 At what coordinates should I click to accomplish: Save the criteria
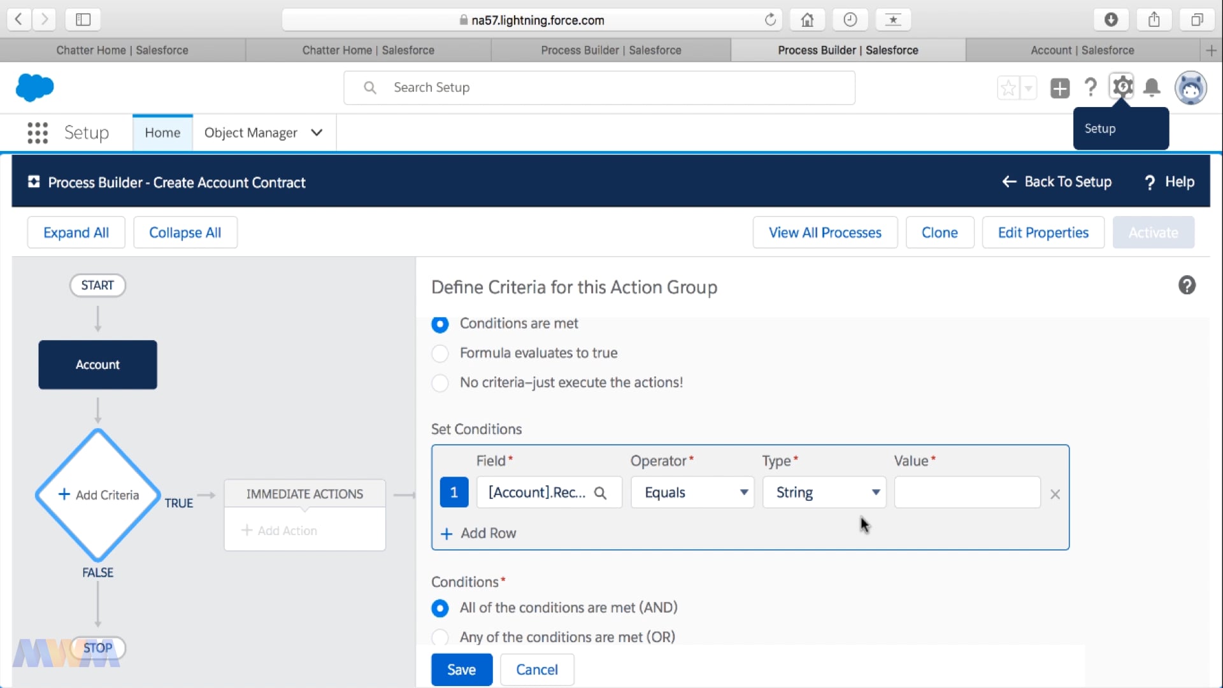click(462, 670)
